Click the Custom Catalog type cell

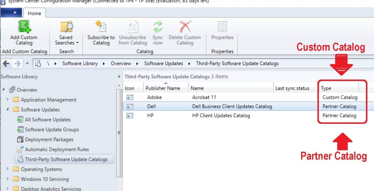click(x=340, y=97)
